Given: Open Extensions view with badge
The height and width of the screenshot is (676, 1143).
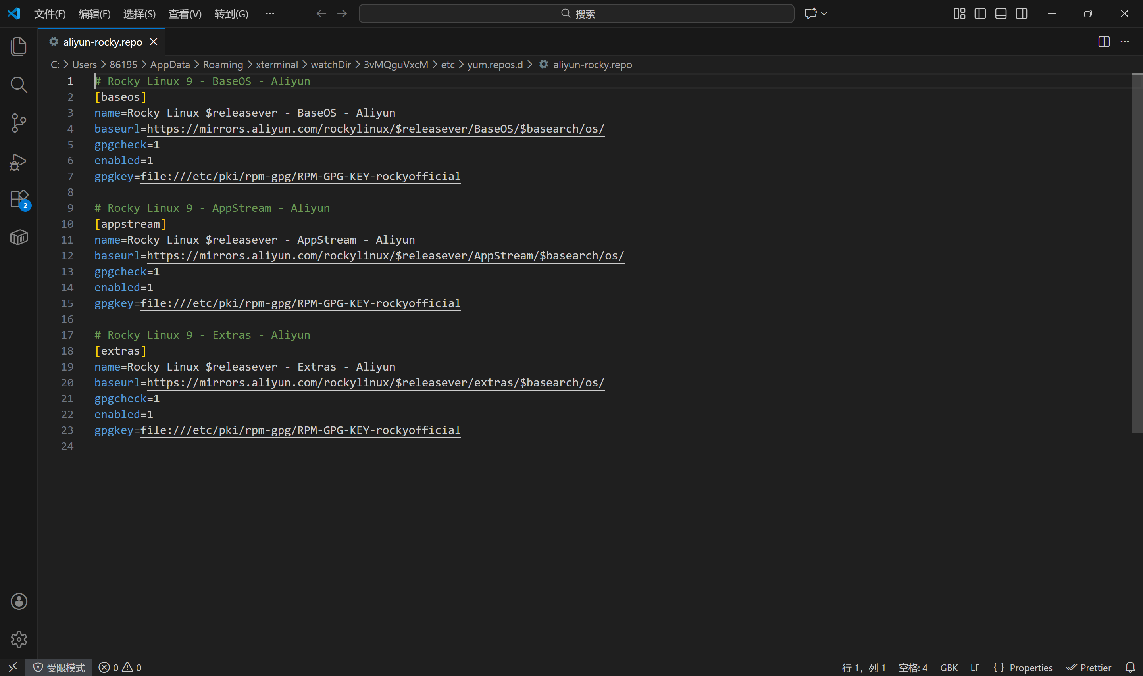Looking at the screenshot, I should tap(19, 200).
